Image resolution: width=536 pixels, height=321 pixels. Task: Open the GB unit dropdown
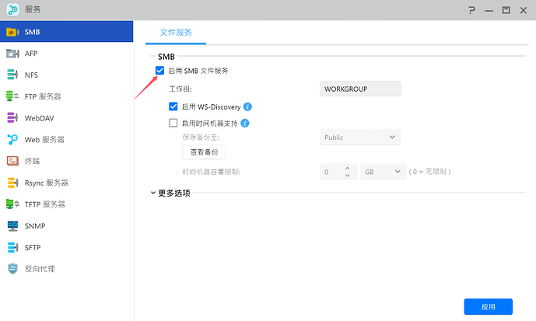click(382, 171)
